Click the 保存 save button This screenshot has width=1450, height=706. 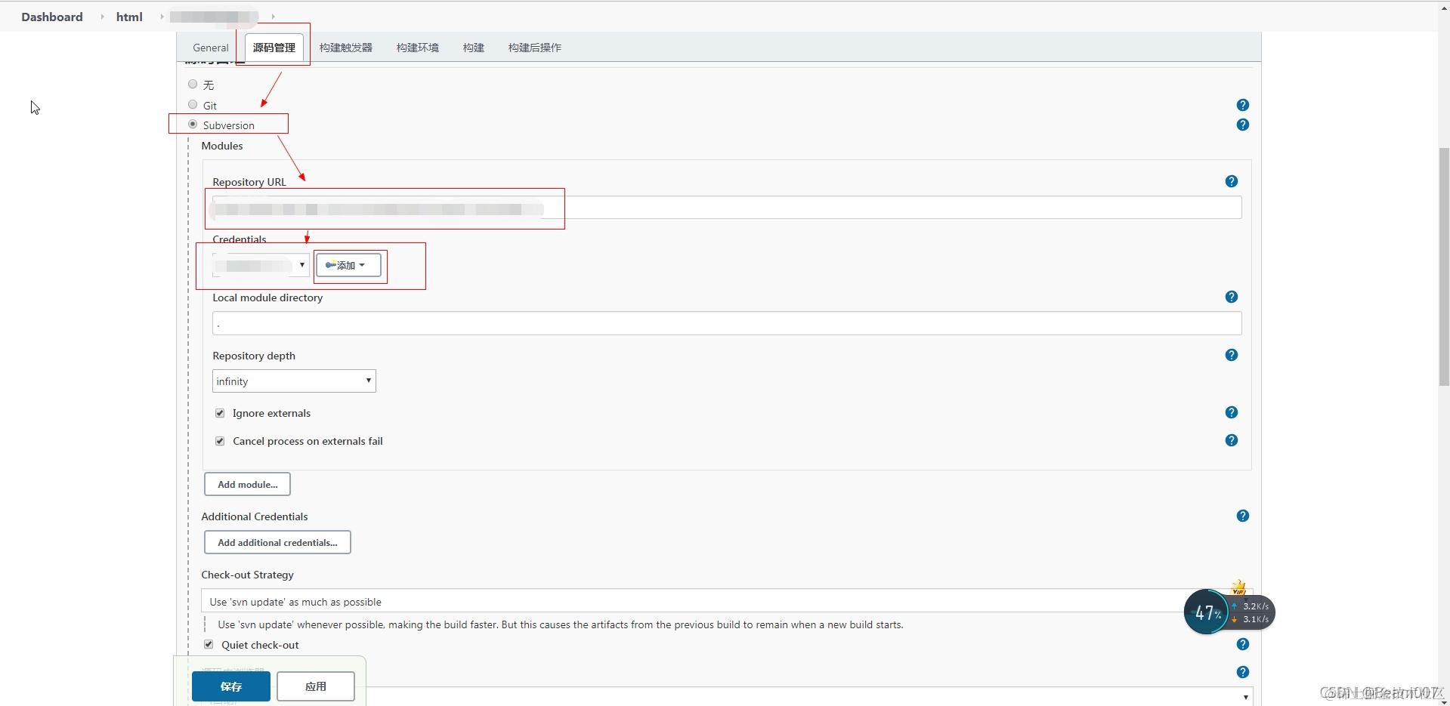pos(231,686)
